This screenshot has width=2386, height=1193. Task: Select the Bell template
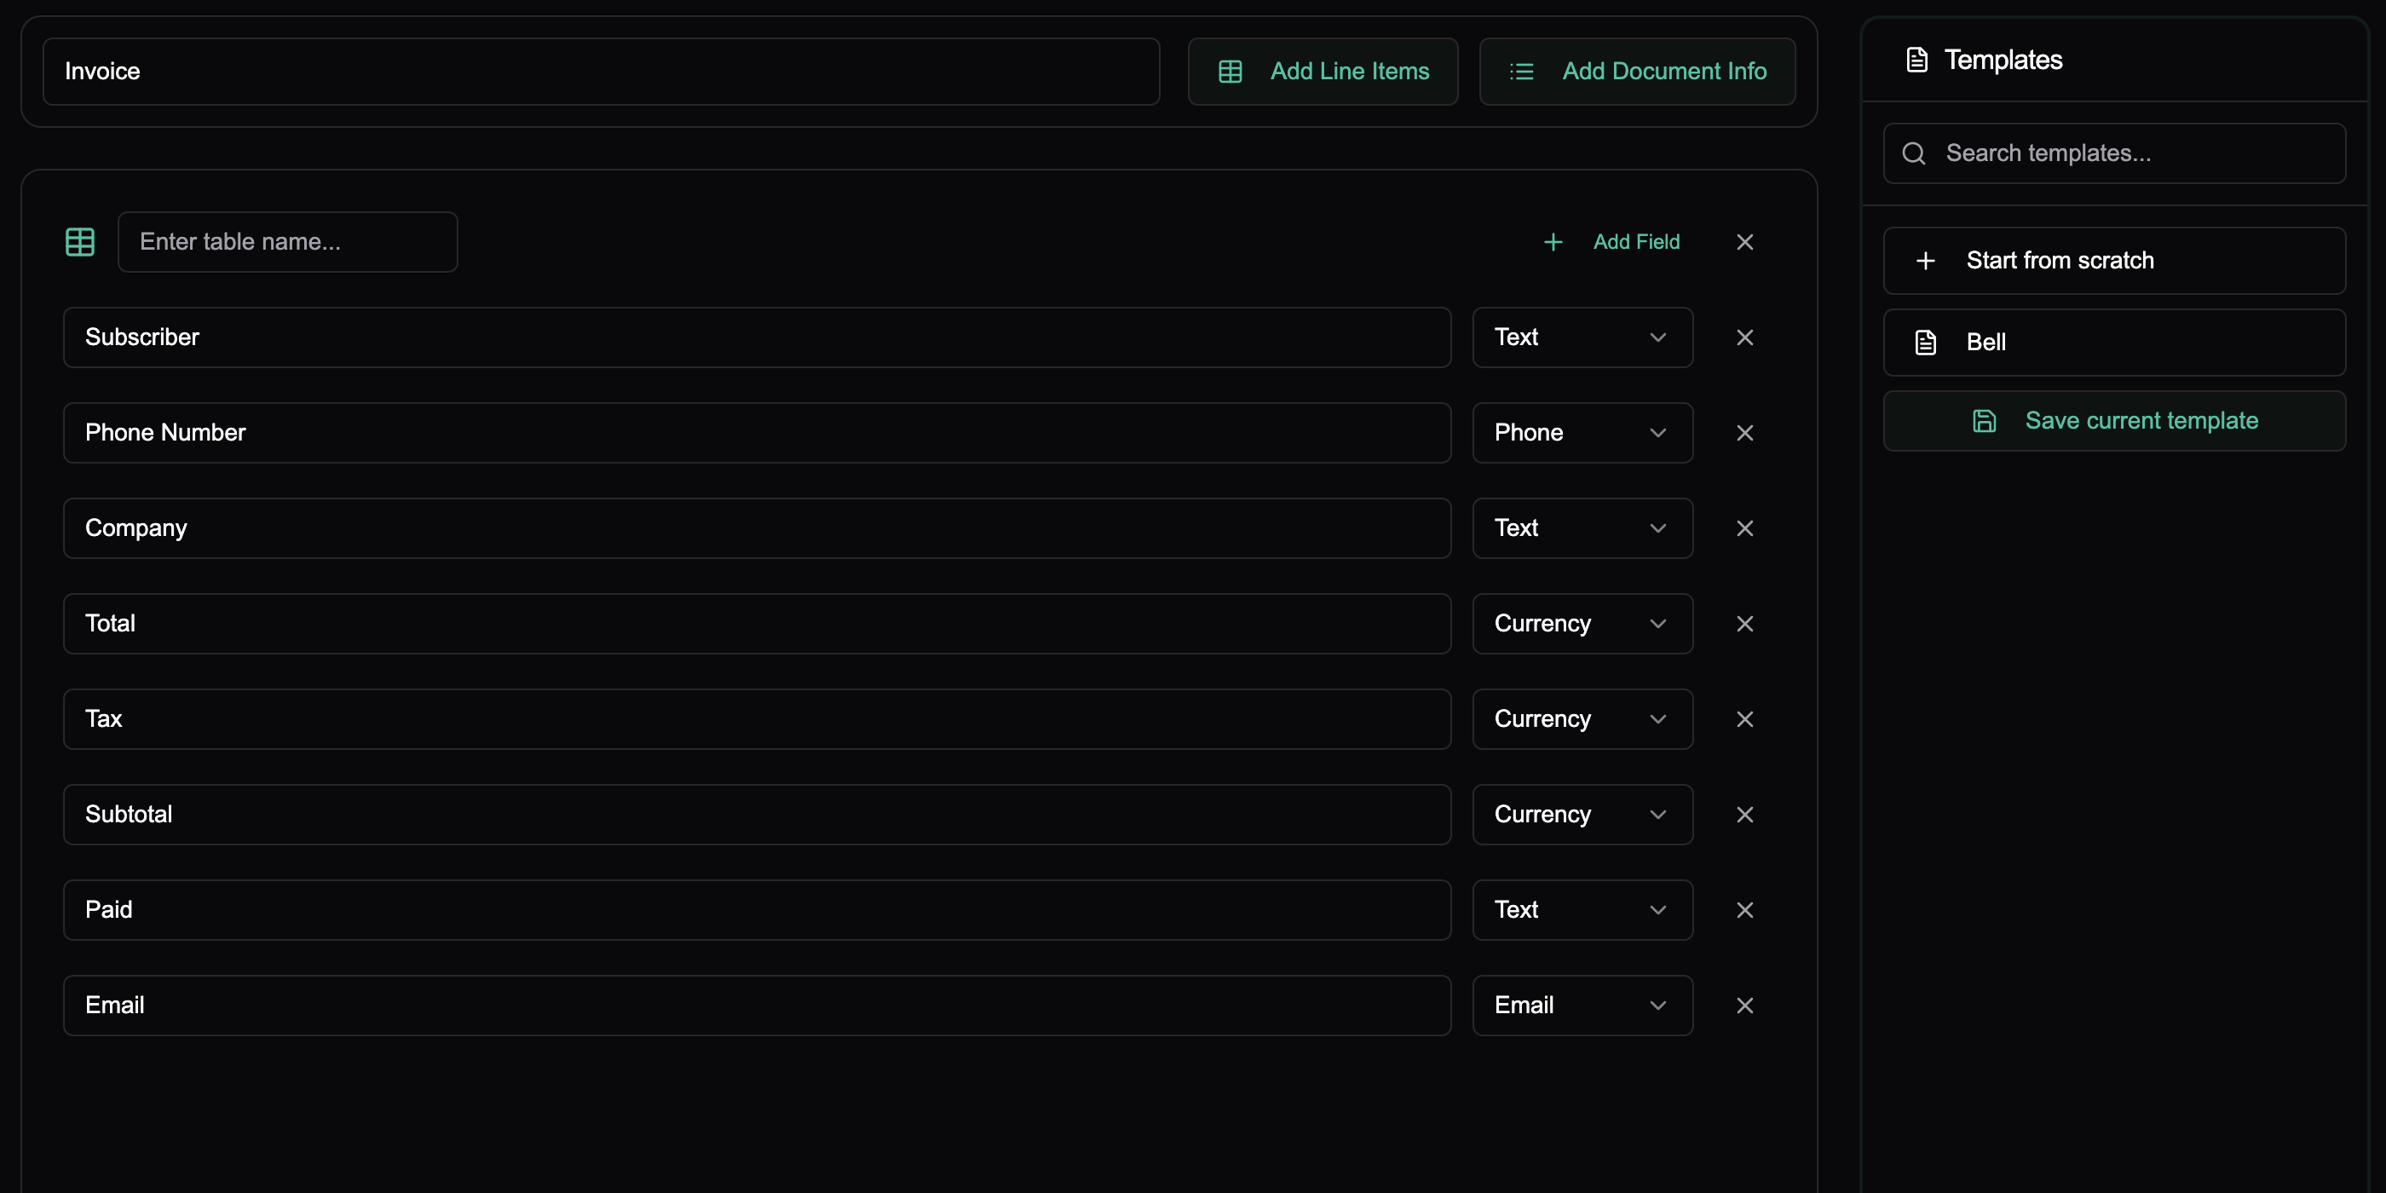(x=2113, y=342)
